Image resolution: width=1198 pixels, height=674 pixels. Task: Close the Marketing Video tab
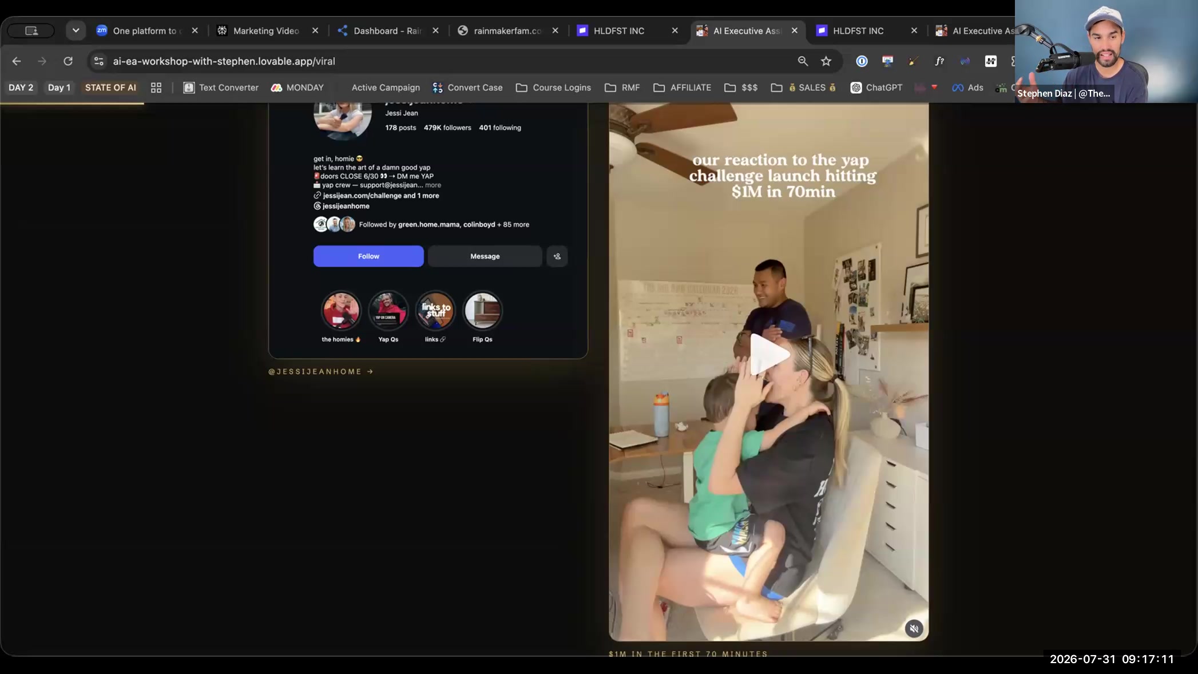click(x=315, y=31)
